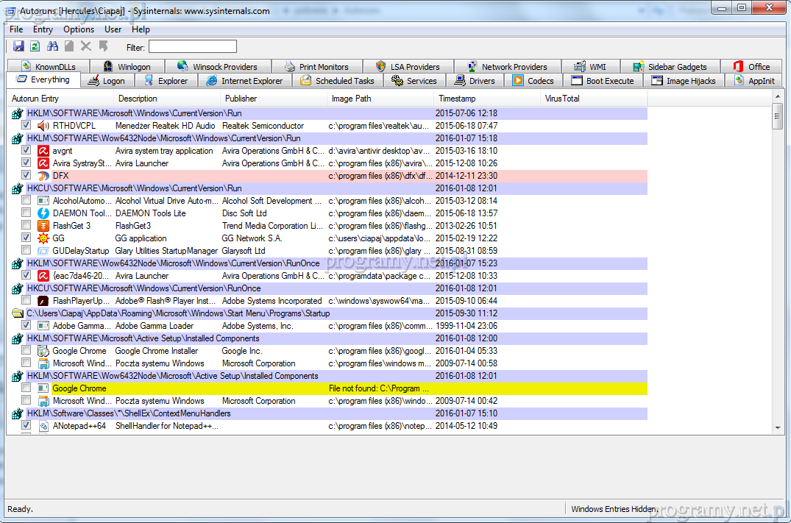
Task: Click the Realtek RTHDVCPL speaker icon
Action: pyautogui.click(x=43, y=126)
